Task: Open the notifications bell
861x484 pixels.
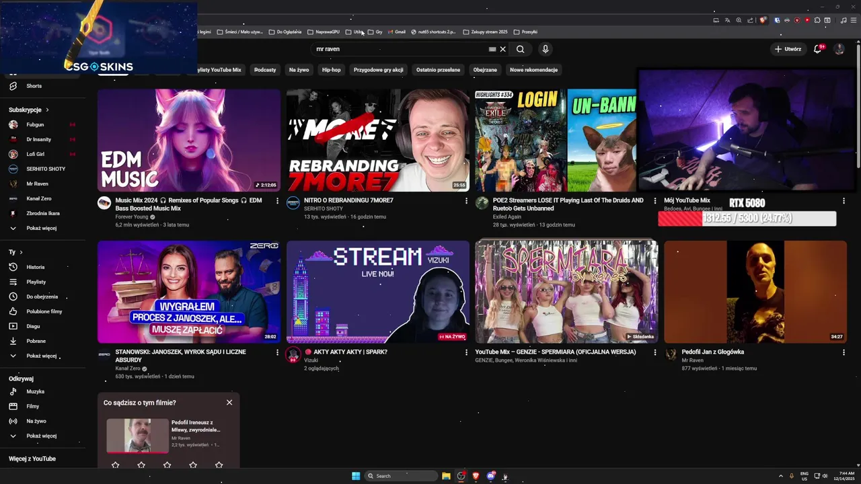Action: [x=818, y=49]
